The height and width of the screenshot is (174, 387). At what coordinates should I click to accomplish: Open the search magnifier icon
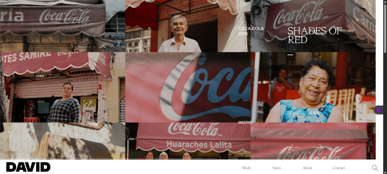tap(375, 168)
